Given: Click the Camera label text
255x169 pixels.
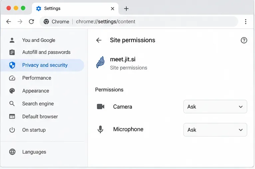Looking at the screenshot, I should coord(123,107).
